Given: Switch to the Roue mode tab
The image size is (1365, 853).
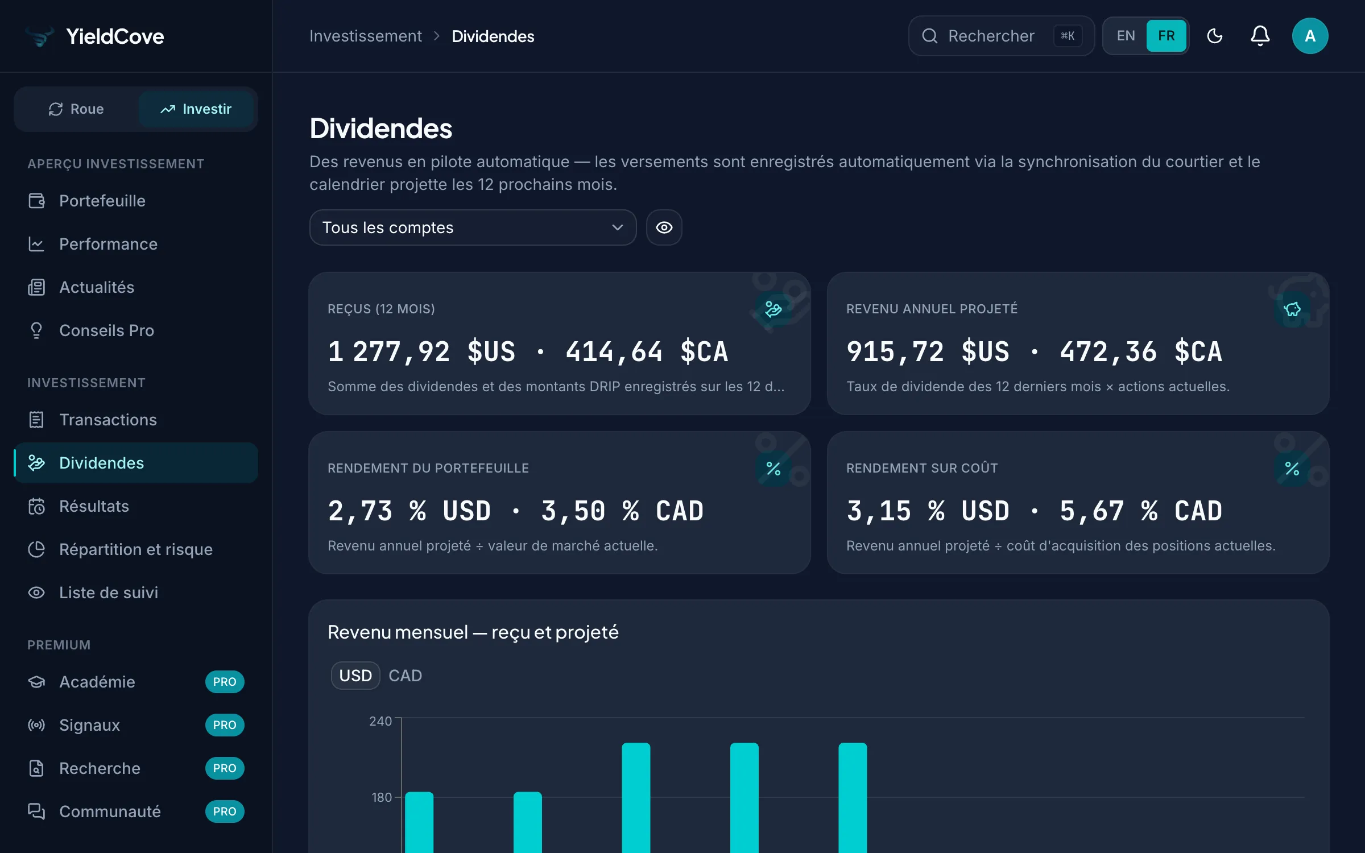Looking at the screenshot, I should coord(76,109).
